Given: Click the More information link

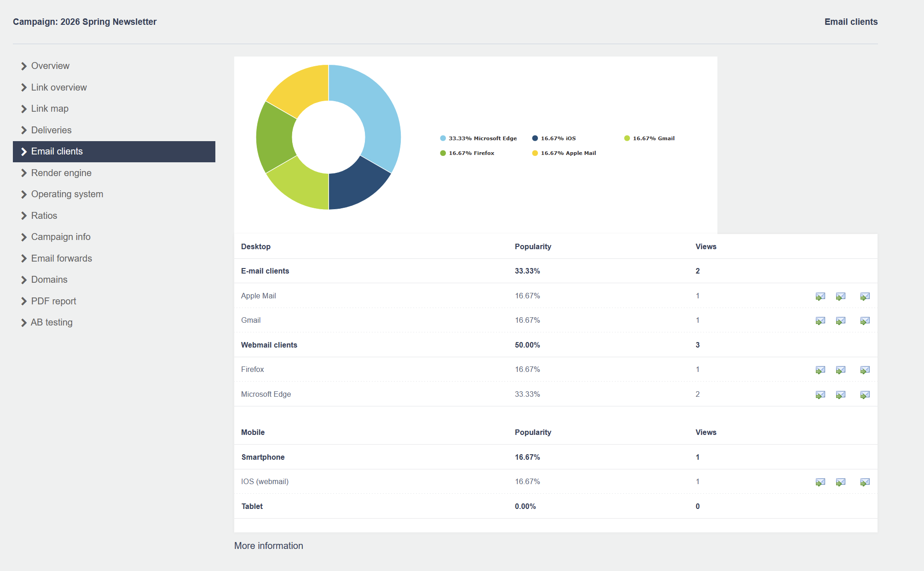Looking at the screenshot, I should pyautogui.click(x=268, y=546).
